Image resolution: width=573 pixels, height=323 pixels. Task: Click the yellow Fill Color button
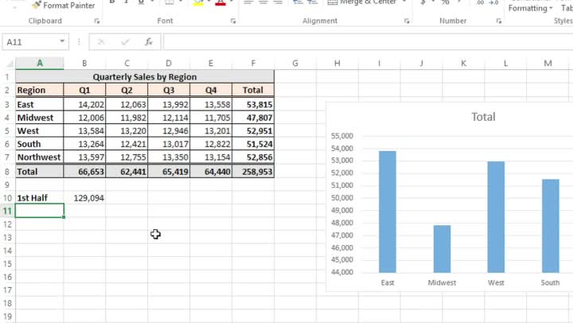coord(197,3)
